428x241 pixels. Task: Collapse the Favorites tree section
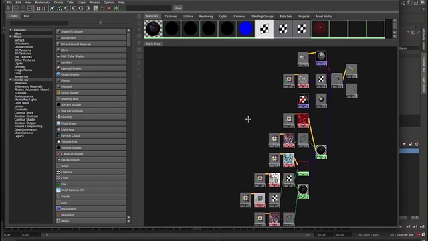tap(11, 30)
